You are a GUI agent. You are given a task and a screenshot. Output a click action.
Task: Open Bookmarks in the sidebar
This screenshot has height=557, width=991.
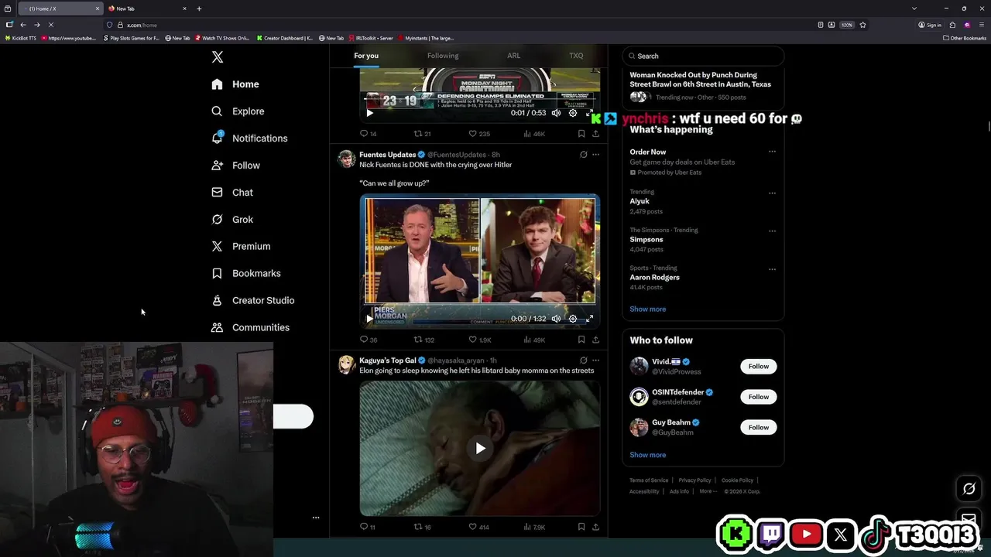click(245, 274)
